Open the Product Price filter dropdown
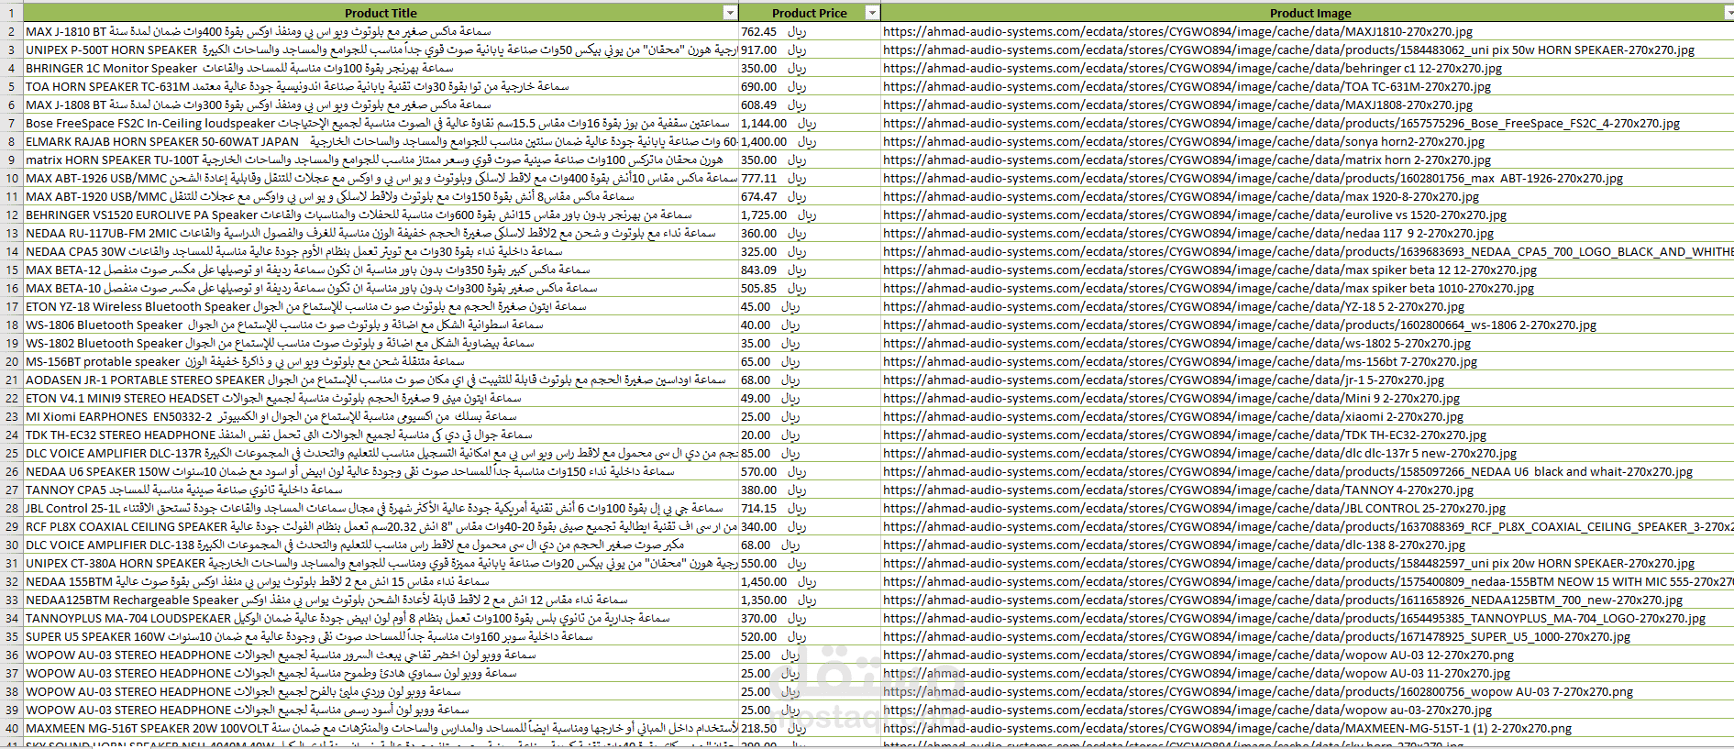 (x=872, y=13)
